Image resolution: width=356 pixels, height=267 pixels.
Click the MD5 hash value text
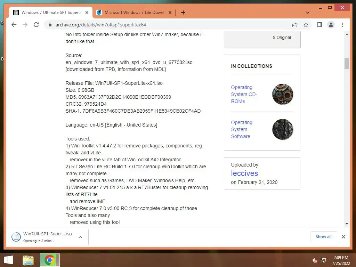click(x=125, y=97)
